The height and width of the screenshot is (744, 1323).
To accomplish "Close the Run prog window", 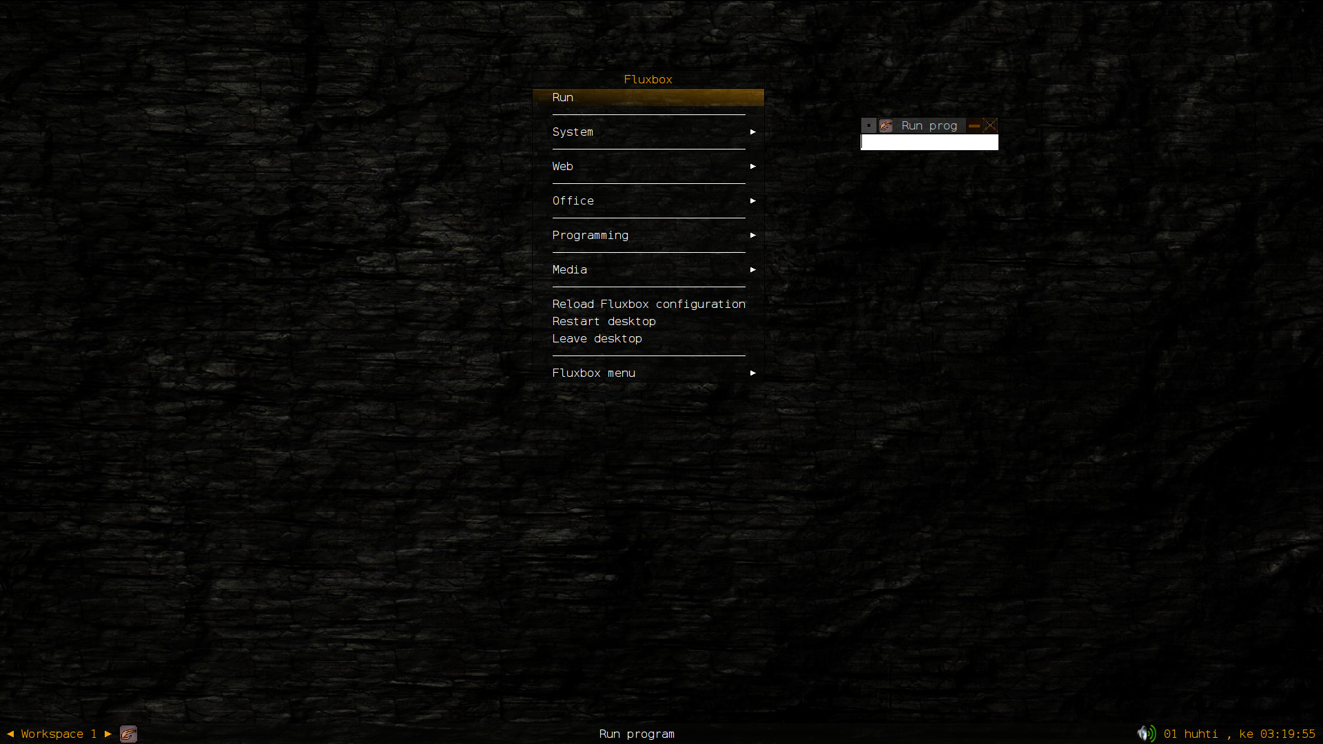I will click(990, 125).
